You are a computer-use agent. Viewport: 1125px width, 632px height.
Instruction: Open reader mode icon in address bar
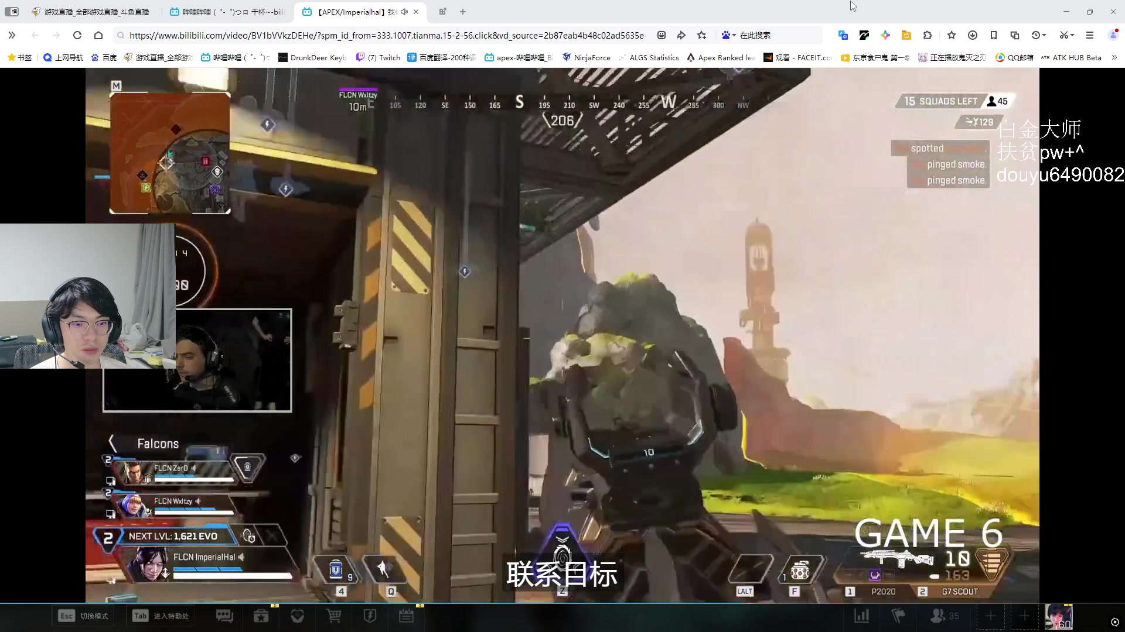[x=662, y=35]
